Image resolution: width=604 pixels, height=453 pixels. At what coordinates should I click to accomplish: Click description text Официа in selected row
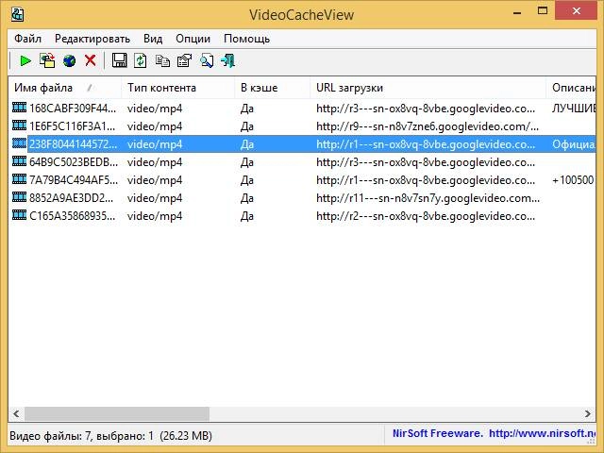tap(574, 144)
